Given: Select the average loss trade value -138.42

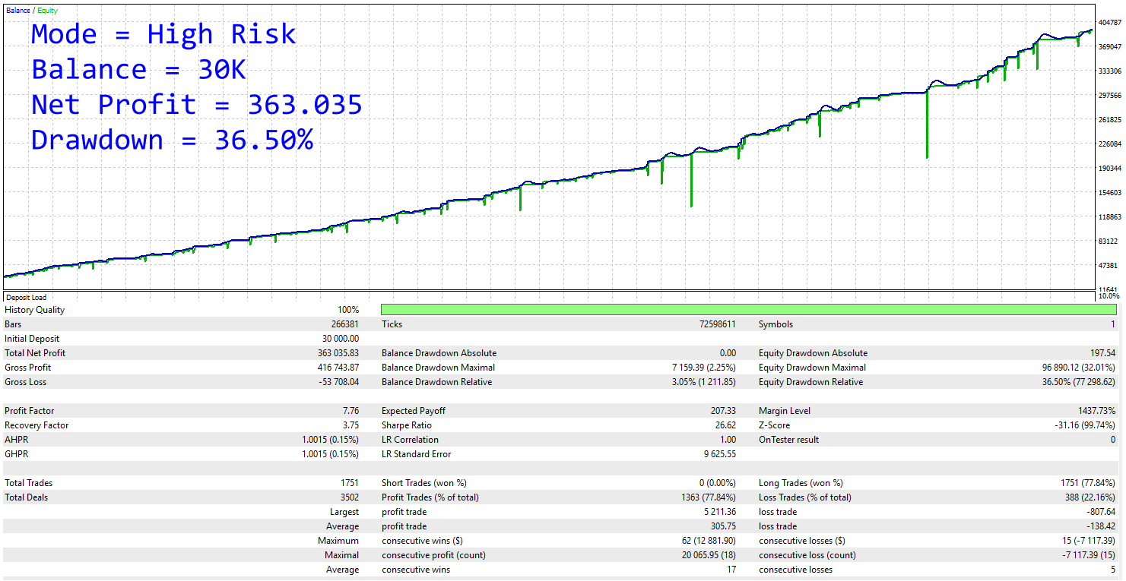Looking at the screenshot, I should [x=1102, y=526].
